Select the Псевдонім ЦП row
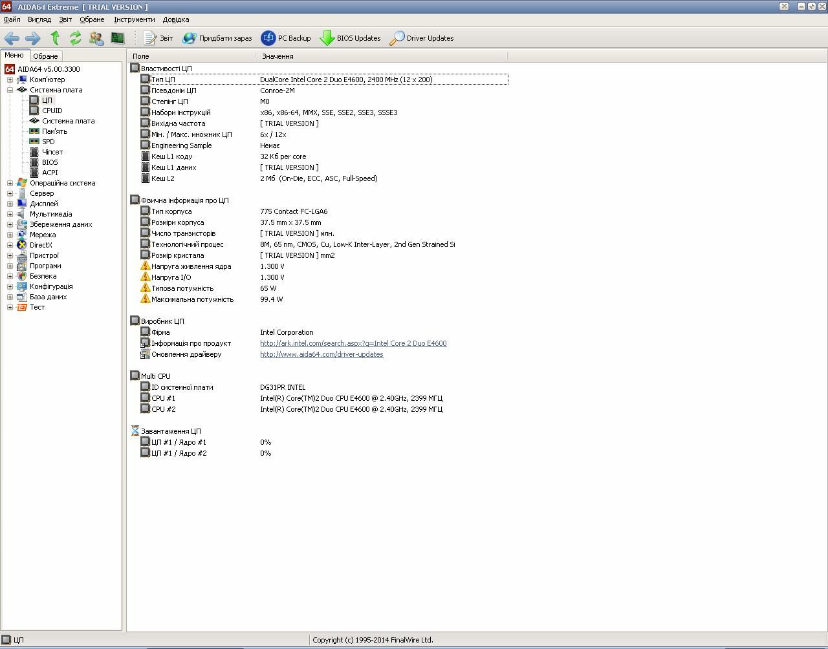The image size is (828, 649). 318,90
